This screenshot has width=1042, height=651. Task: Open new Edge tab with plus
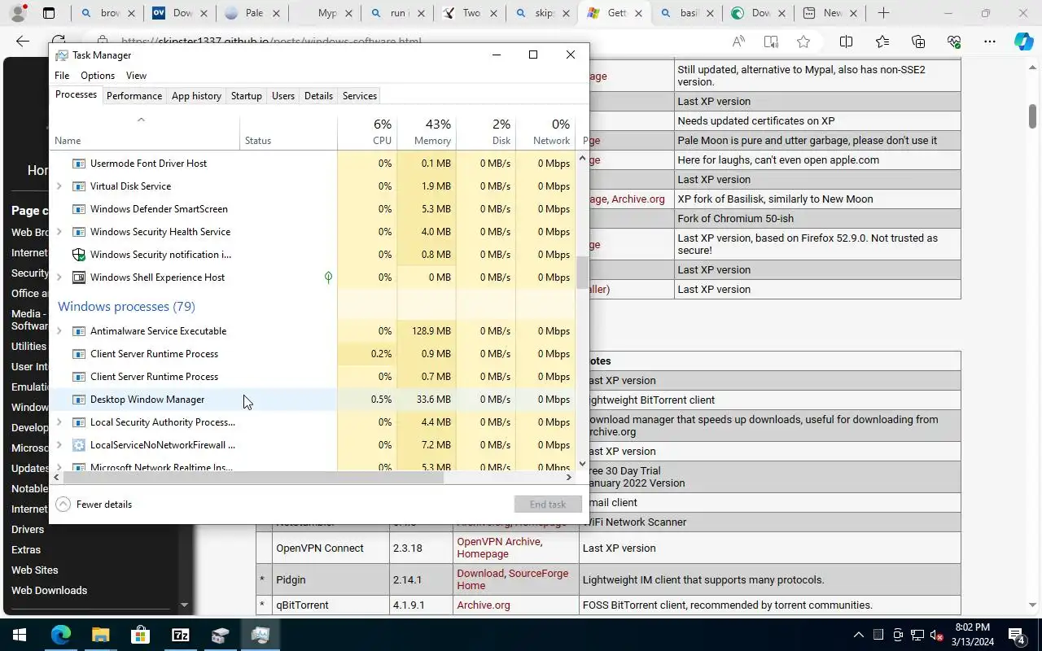point(883,13)
